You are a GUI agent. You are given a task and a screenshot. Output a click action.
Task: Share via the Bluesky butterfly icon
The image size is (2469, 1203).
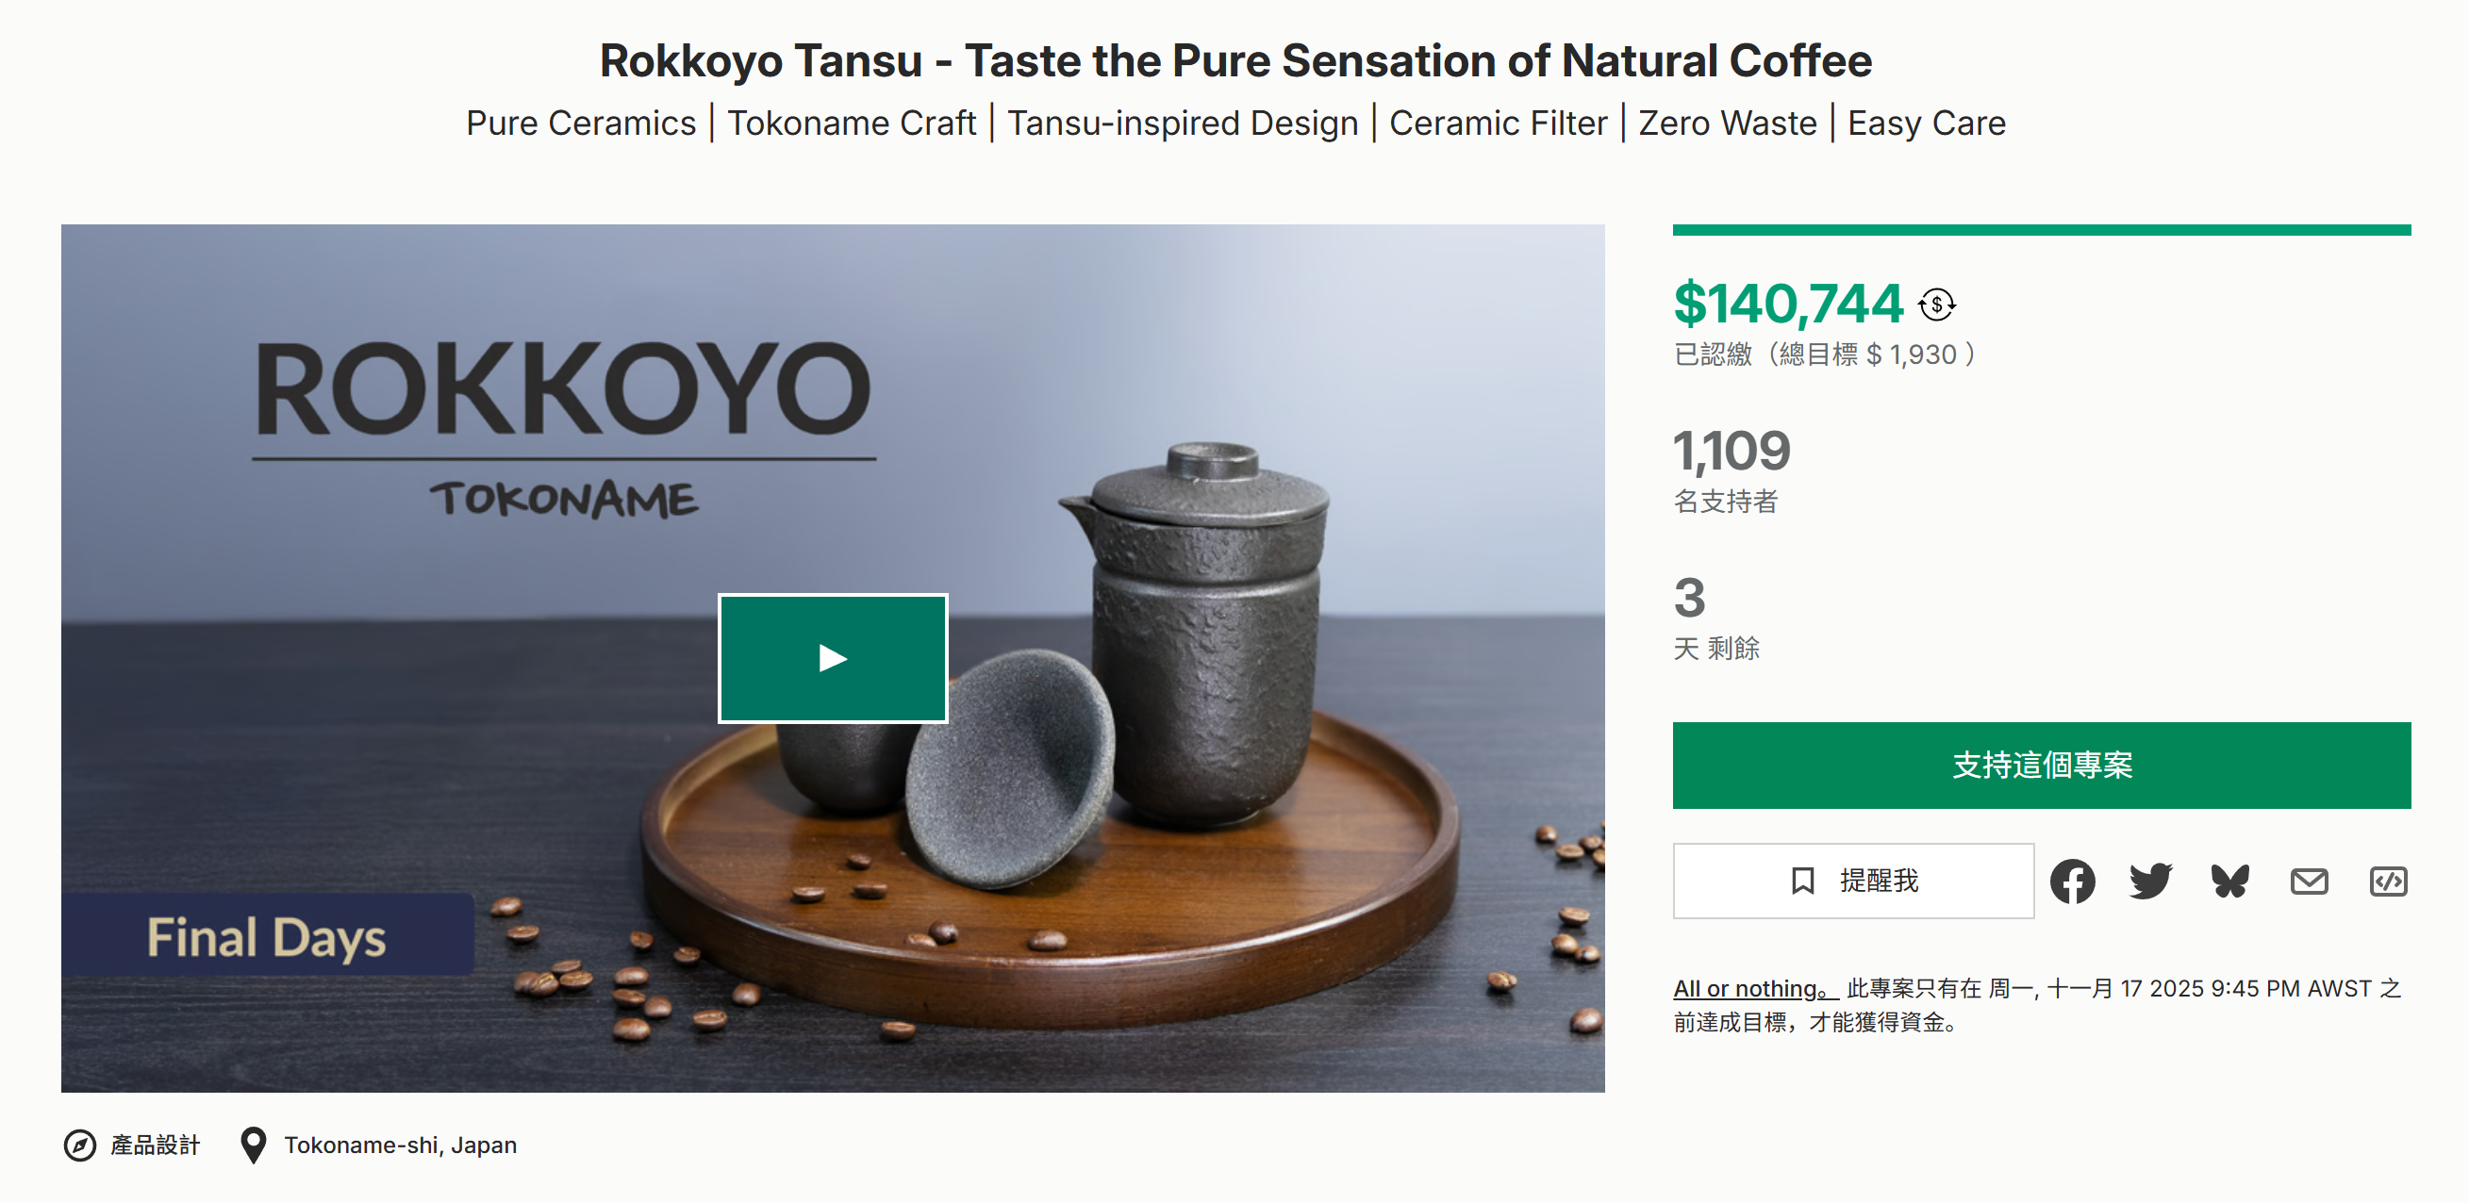coord(2229,882)
